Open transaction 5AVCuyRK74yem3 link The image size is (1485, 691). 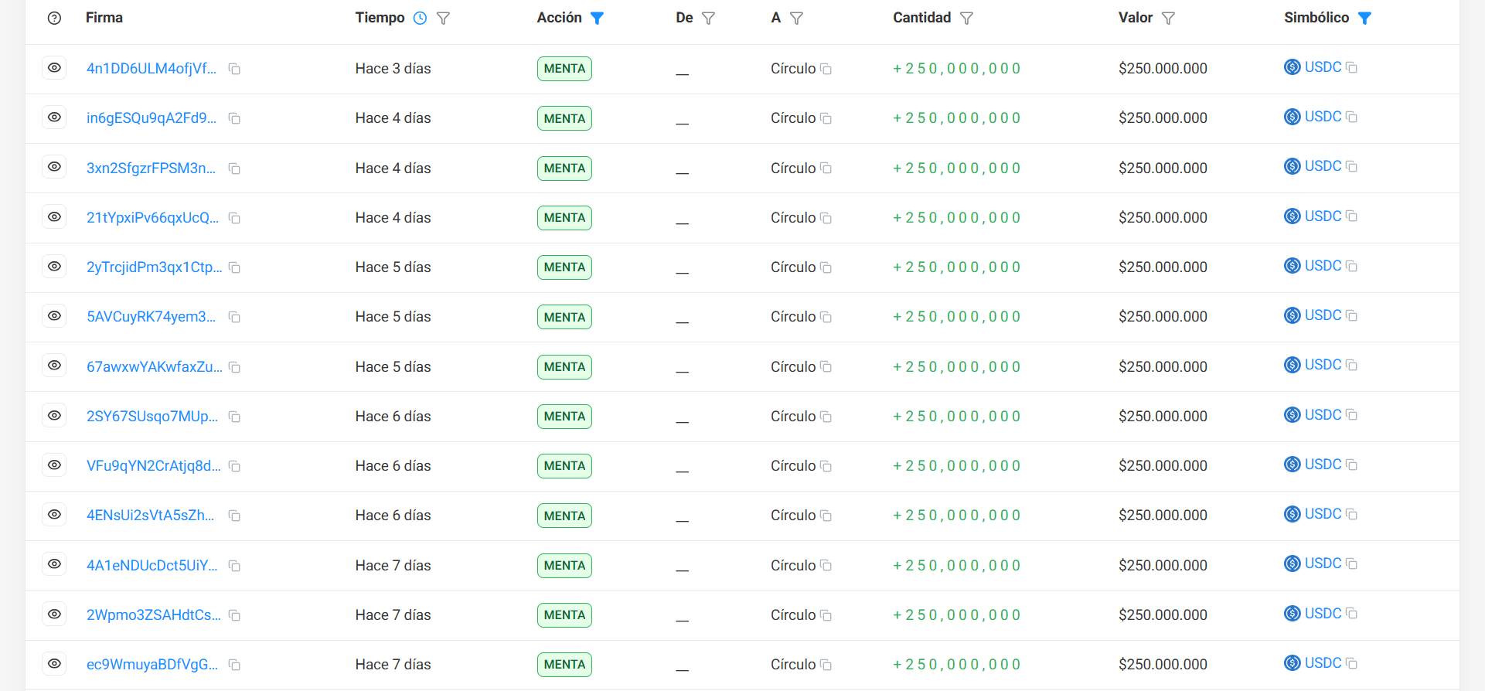tap(151, 317)
